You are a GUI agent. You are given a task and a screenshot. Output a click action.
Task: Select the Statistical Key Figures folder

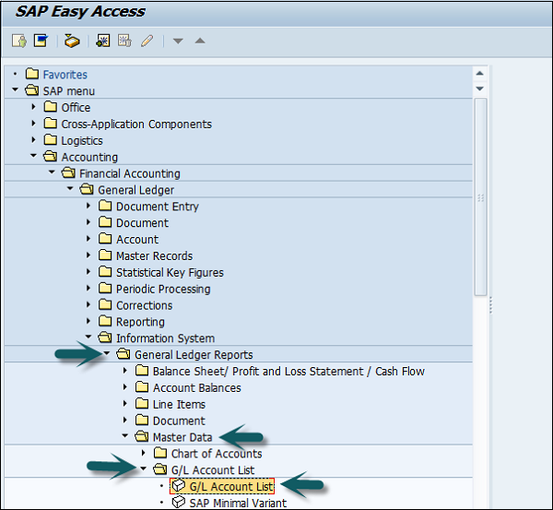pos(169,273)
